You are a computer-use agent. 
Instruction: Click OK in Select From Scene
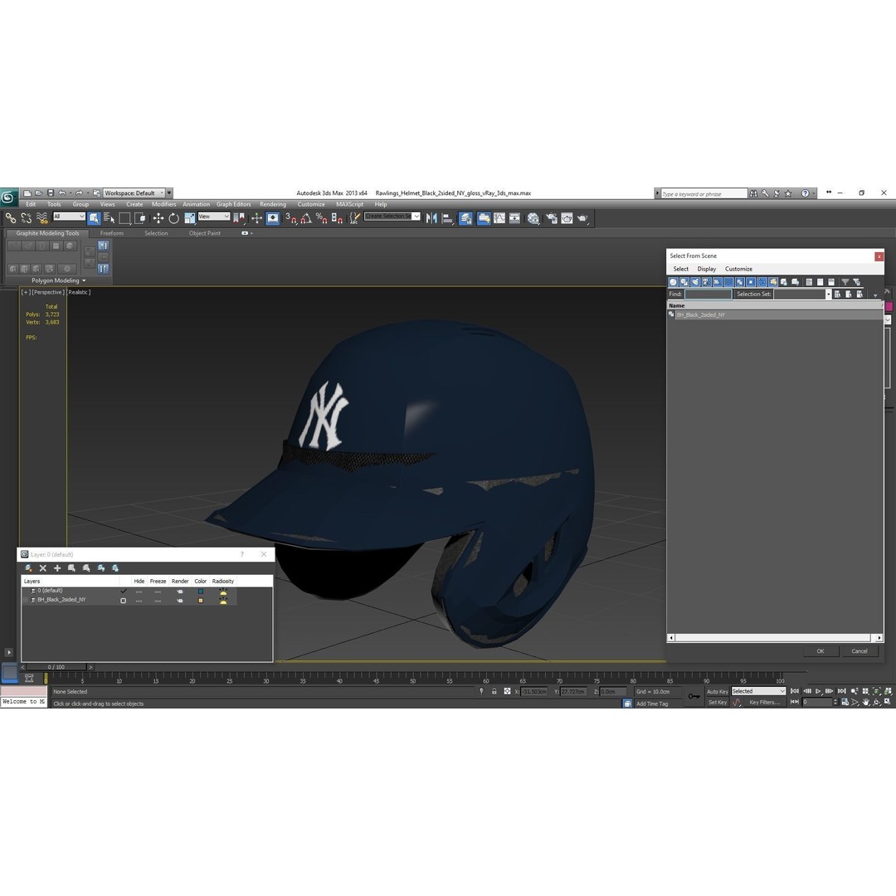(x=820, y=651)
